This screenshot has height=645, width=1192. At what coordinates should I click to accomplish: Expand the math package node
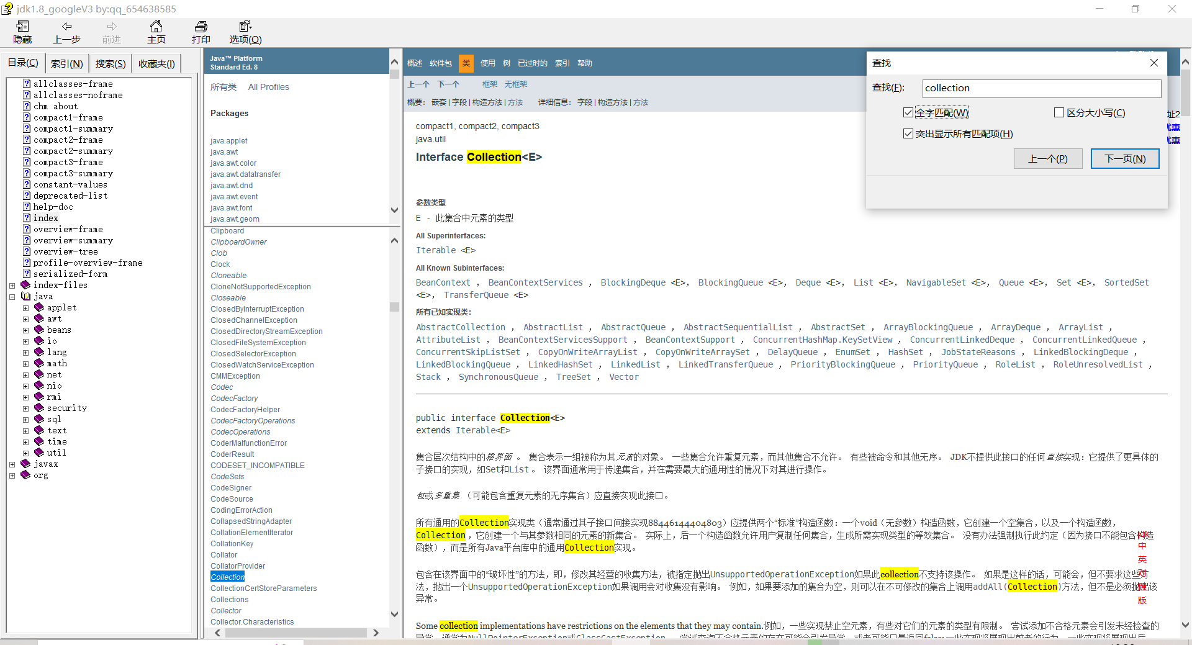point(25,364)
